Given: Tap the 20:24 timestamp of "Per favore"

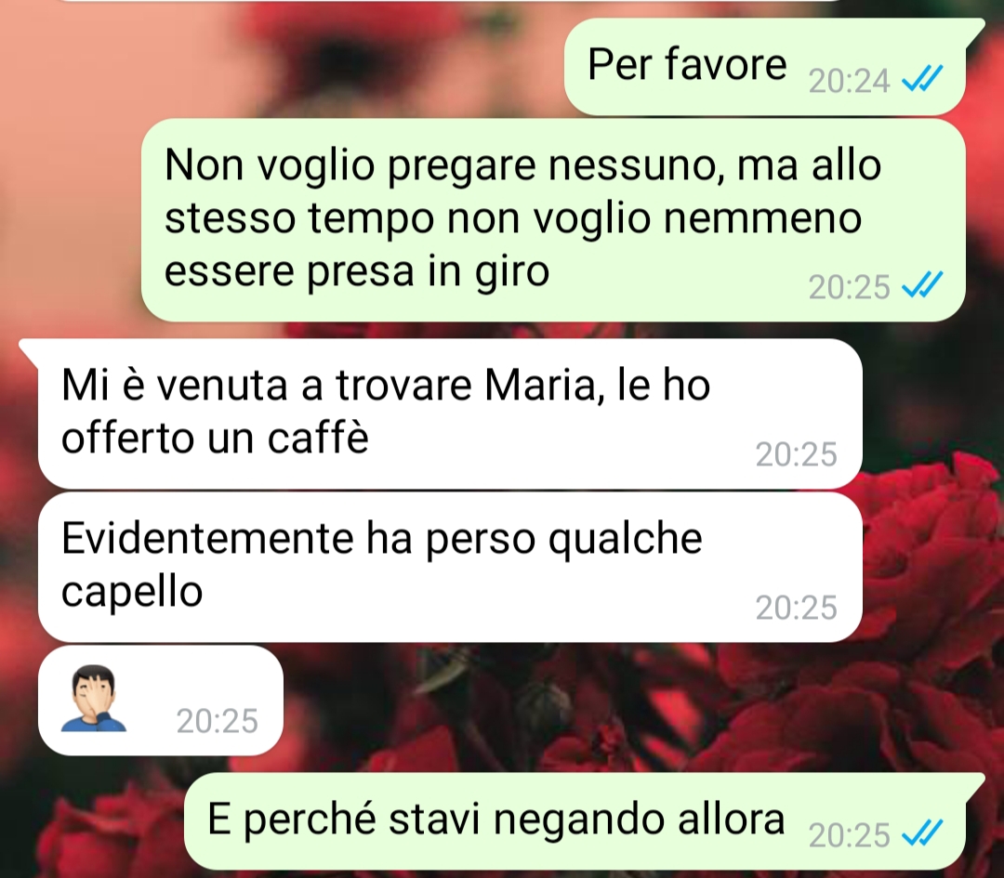Looking at the screenshot, I should pyautogui.click(x=849, y=81).
